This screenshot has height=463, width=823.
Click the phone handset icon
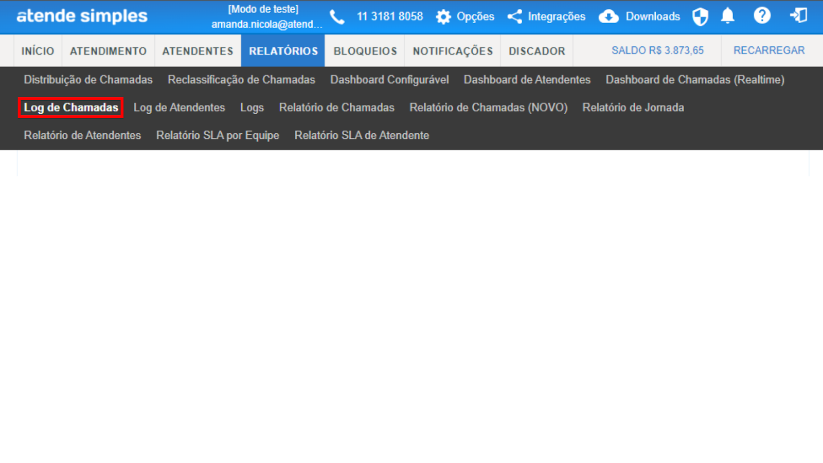click(x=337, y=17)
